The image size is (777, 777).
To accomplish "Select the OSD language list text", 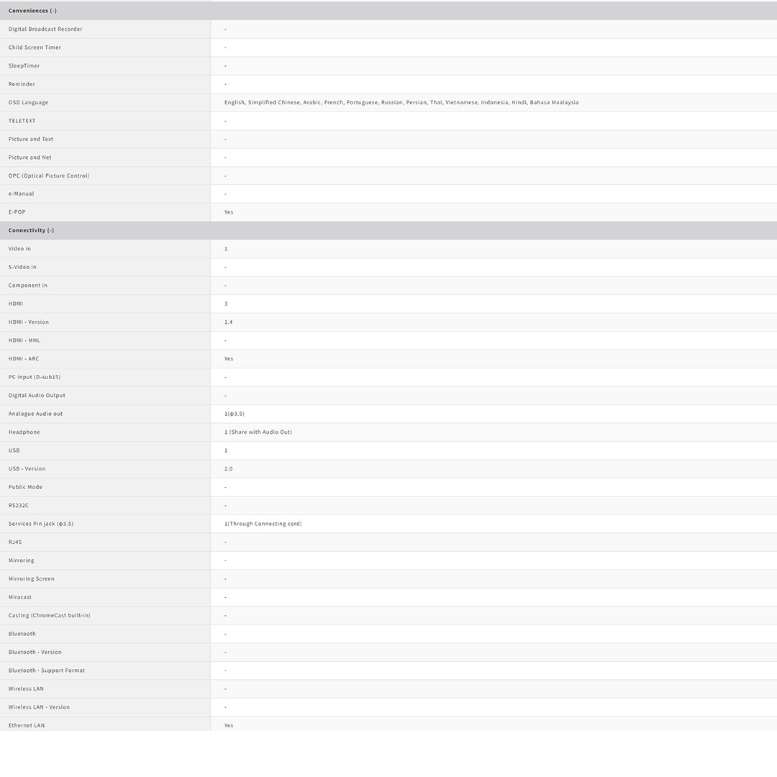I will pos(401,102).
